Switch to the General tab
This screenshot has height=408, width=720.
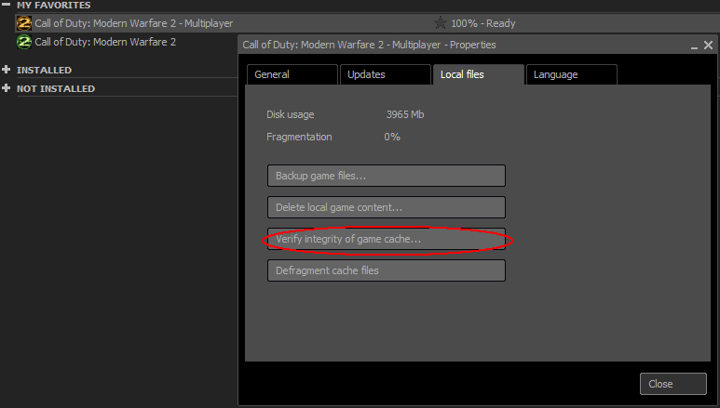(x=292, y=74)
